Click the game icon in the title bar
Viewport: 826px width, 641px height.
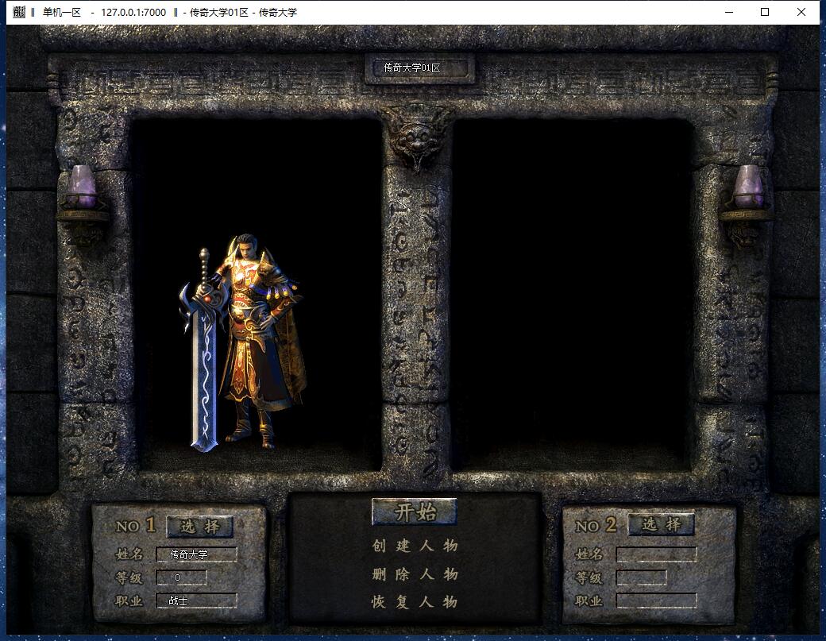click(19, 12)
